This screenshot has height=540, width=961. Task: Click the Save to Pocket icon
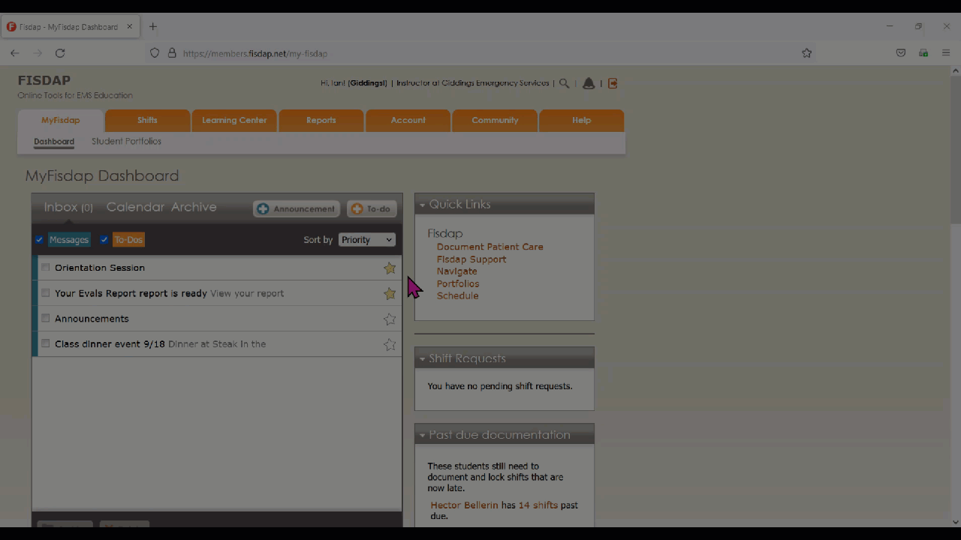click(x=901, y=53)
